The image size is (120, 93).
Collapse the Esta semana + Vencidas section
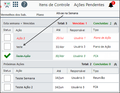click(115, 24)
